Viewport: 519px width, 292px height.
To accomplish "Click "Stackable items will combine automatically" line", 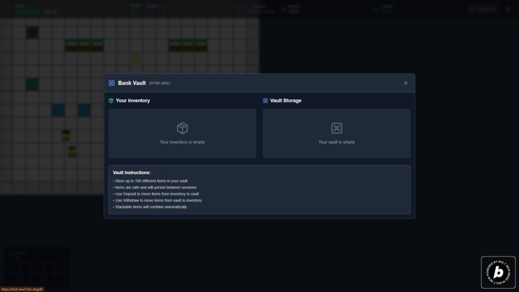I will click(x=150, y=207).
